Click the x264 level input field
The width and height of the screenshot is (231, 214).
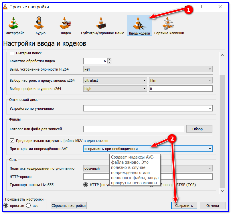pyautogui.click(x=181, y=89)
